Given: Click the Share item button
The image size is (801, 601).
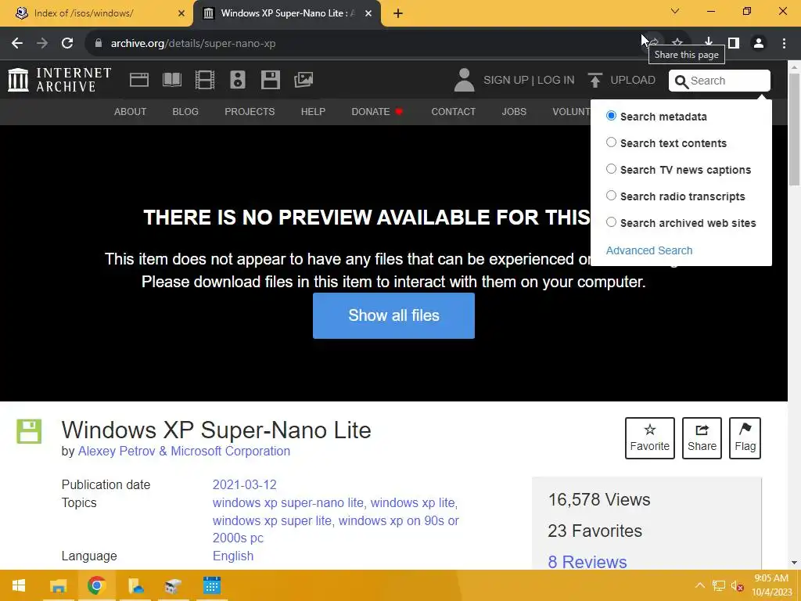Looking at the screenshot, I should pos(702,438).
